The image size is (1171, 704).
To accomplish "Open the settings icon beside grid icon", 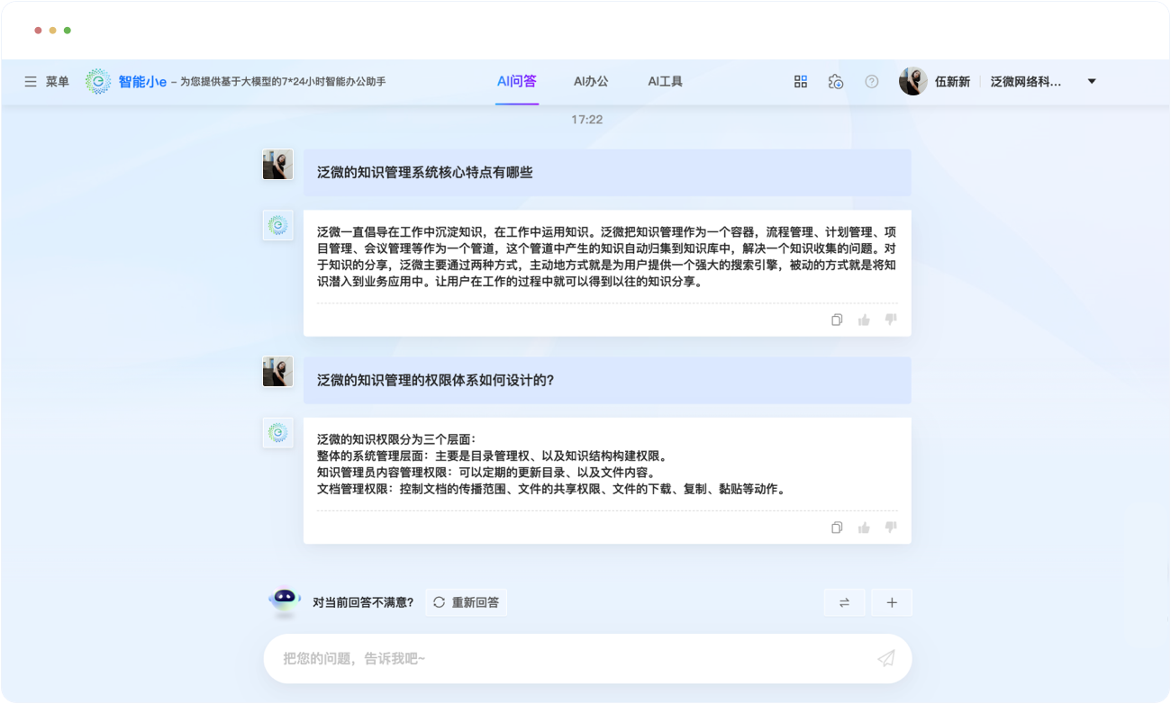I will (x=836, y=82).
